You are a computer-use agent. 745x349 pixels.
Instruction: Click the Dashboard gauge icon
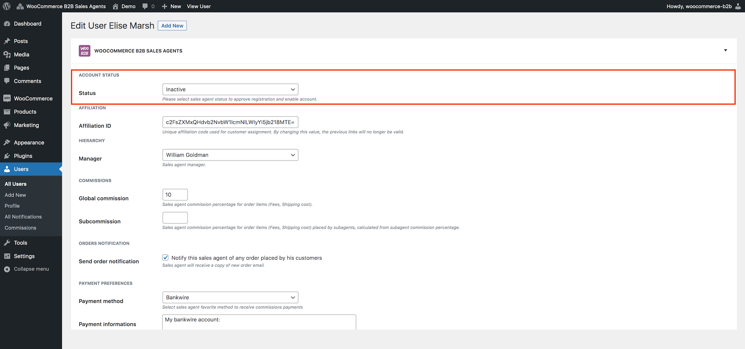pos(7,24)
